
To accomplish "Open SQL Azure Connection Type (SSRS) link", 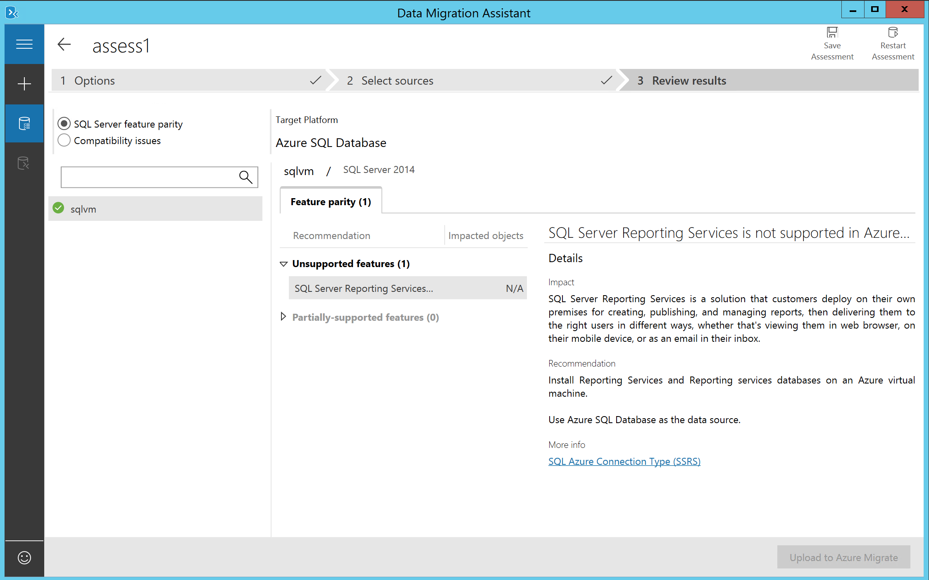I will tap(624, 461).
